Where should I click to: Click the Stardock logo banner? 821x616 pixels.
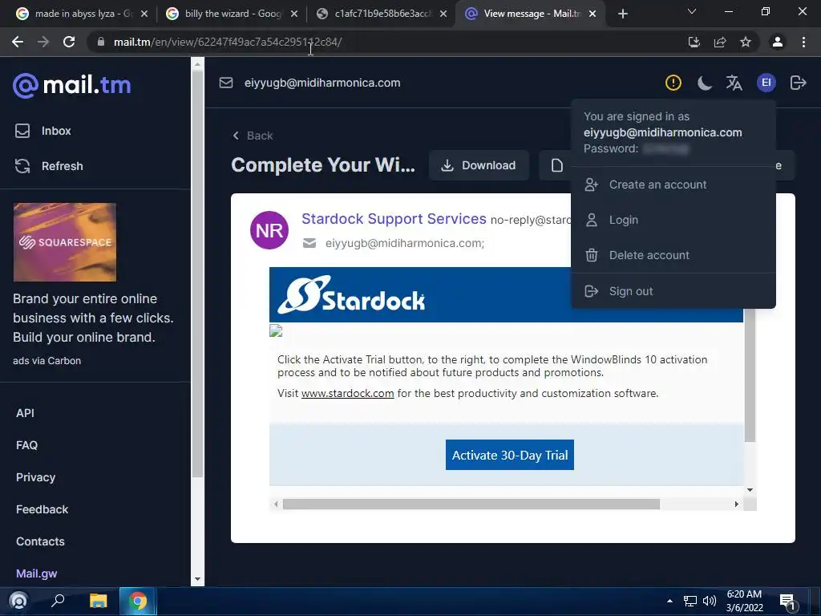pyautogui.click(x=351, y=295)
